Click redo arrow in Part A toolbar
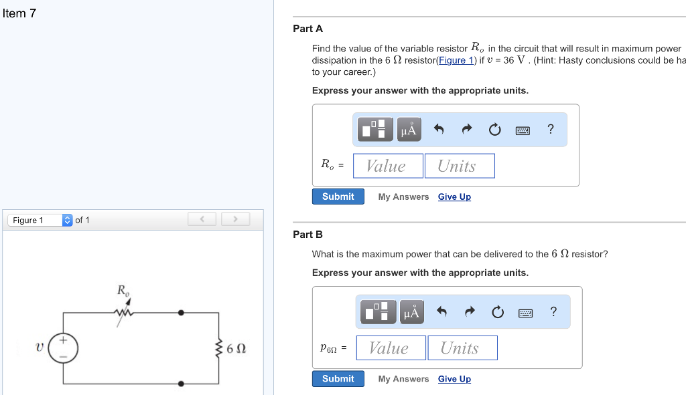This screenshot has height=395, width=686. click(x=467, y=130)
